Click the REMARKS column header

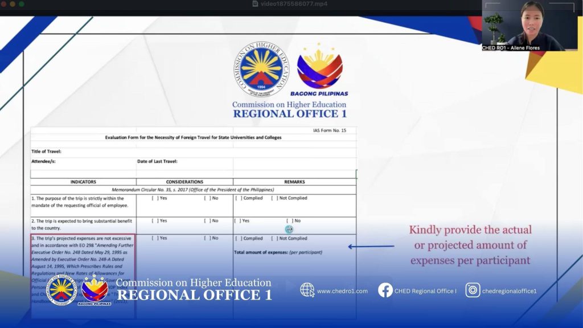coord(294,182)
